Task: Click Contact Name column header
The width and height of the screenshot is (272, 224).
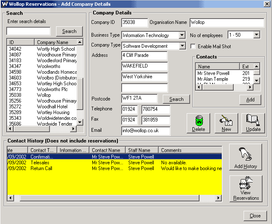Action: coord(107,150)
